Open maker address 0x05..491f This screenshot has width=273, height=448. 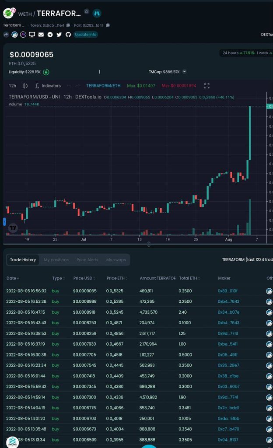click(227, 355)
